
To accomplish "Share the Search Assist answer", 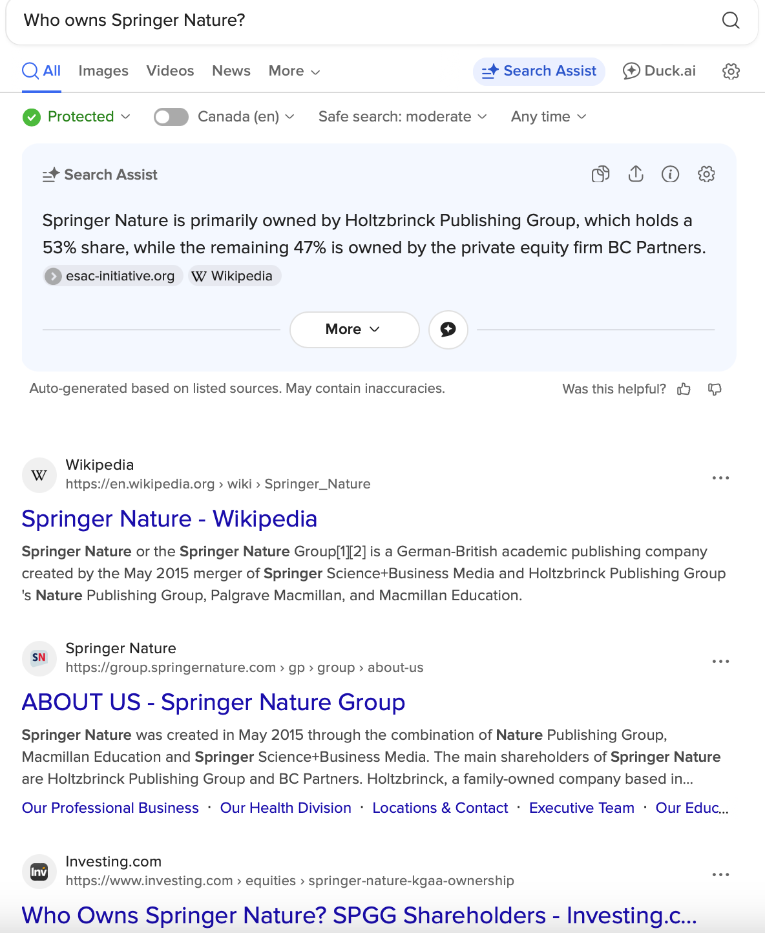I will (x=636, y=174).
